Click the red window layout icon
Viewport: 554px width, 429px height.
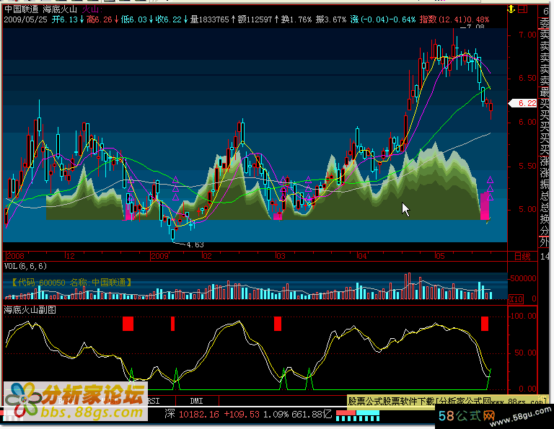coord(522,9)
